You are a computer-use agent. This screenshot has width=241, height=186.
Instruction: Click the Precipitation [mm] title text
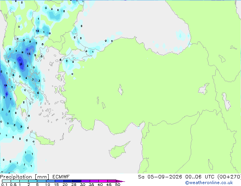pyautogui.click(x=25, y=177)
